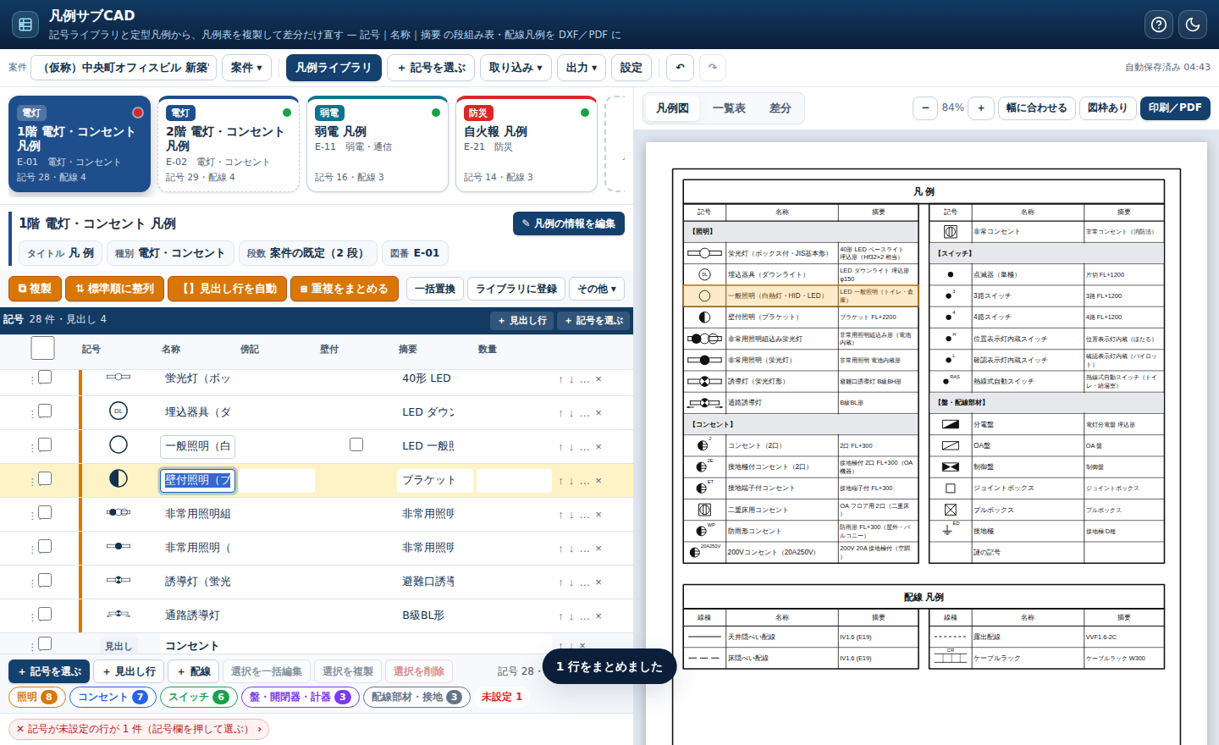Open the 案件 dropdown menu
This screenshot has width=1219, height=745.
[246, 68]
